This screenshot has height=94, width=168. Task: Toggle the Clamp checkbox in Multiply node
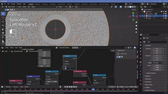(65, 64)
